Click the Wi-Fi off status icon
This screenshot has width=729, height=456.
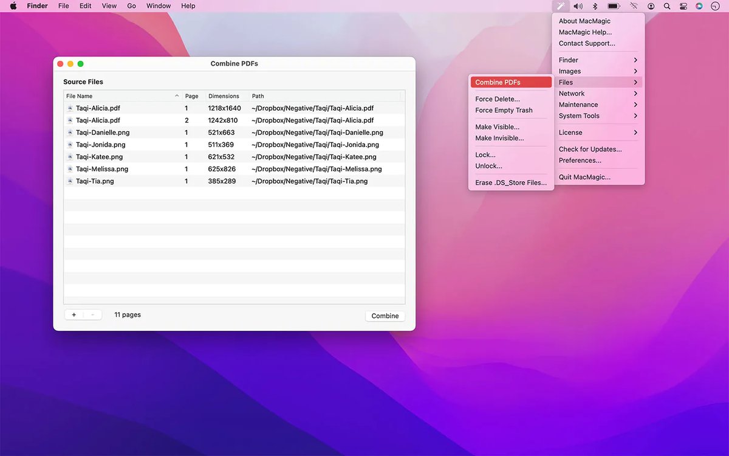click(x=634, y=6)
